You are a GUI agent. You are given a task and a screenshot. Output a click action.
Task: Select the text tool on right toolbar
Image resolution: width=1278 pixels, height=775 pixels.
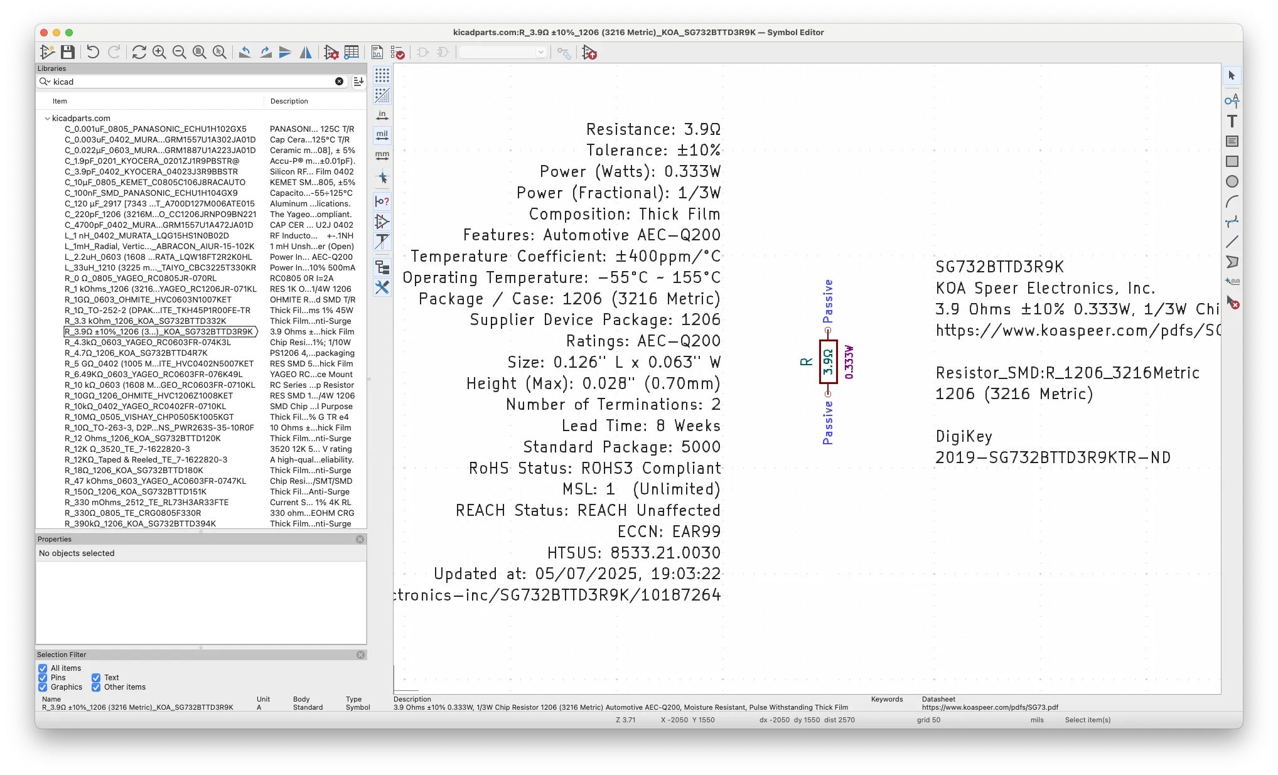1232,122
